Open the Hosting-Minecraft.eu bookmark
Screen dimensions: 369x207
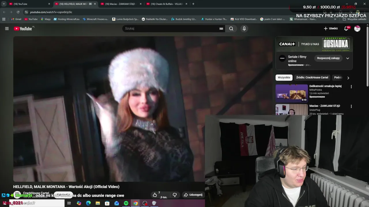click(x=66, y=19)
